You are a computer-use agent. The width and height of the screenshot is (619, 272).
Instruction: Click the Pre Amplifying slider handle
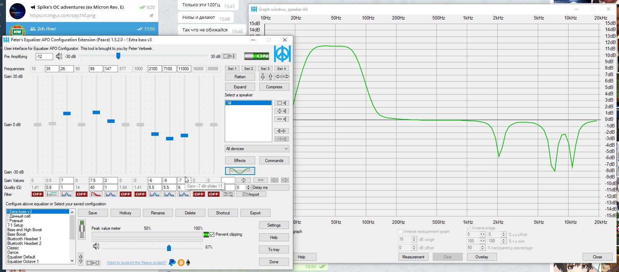pos(118,56)
